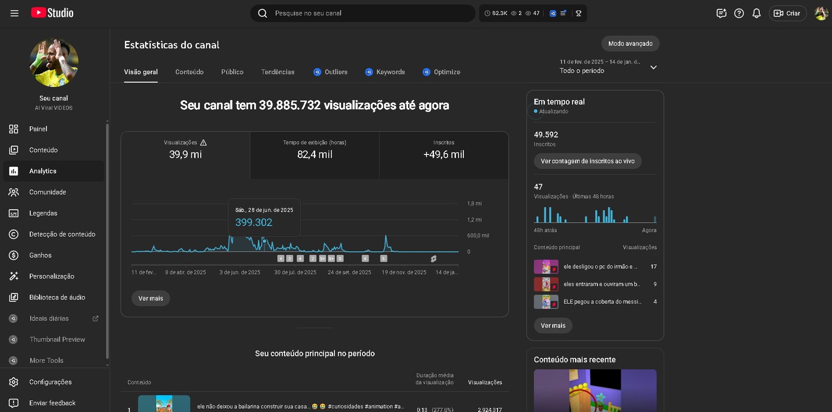Open the Help question mark icon

(x=739, y=14)
